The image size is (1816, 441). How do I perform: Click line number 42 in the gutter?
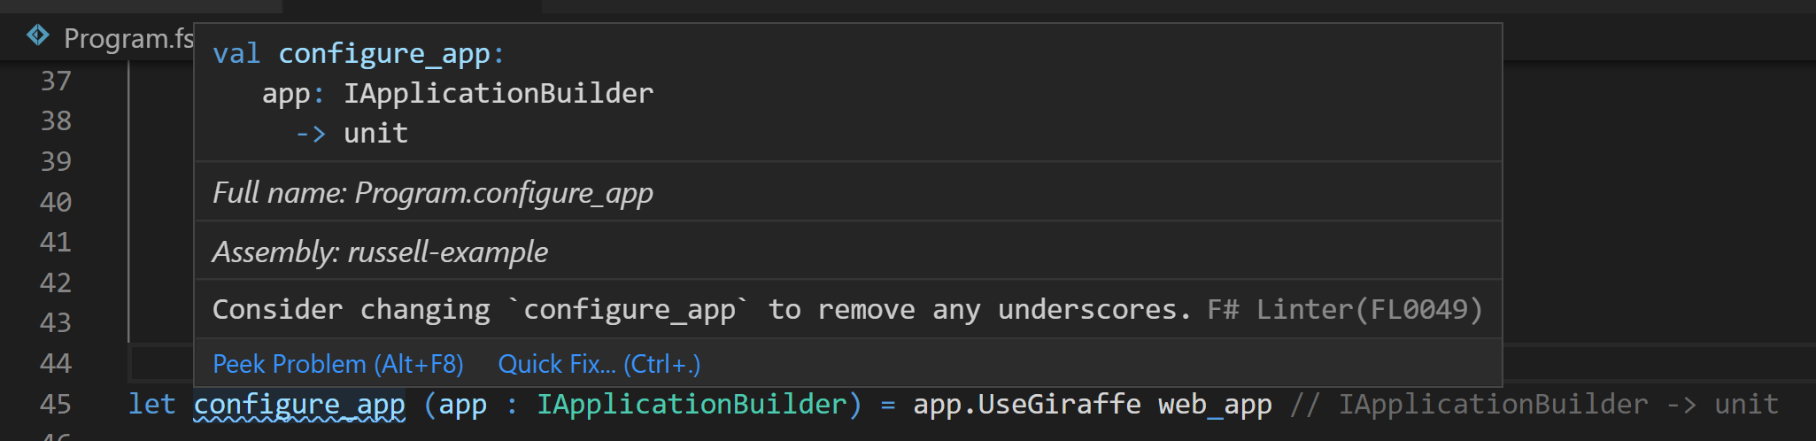click(56, 282)
